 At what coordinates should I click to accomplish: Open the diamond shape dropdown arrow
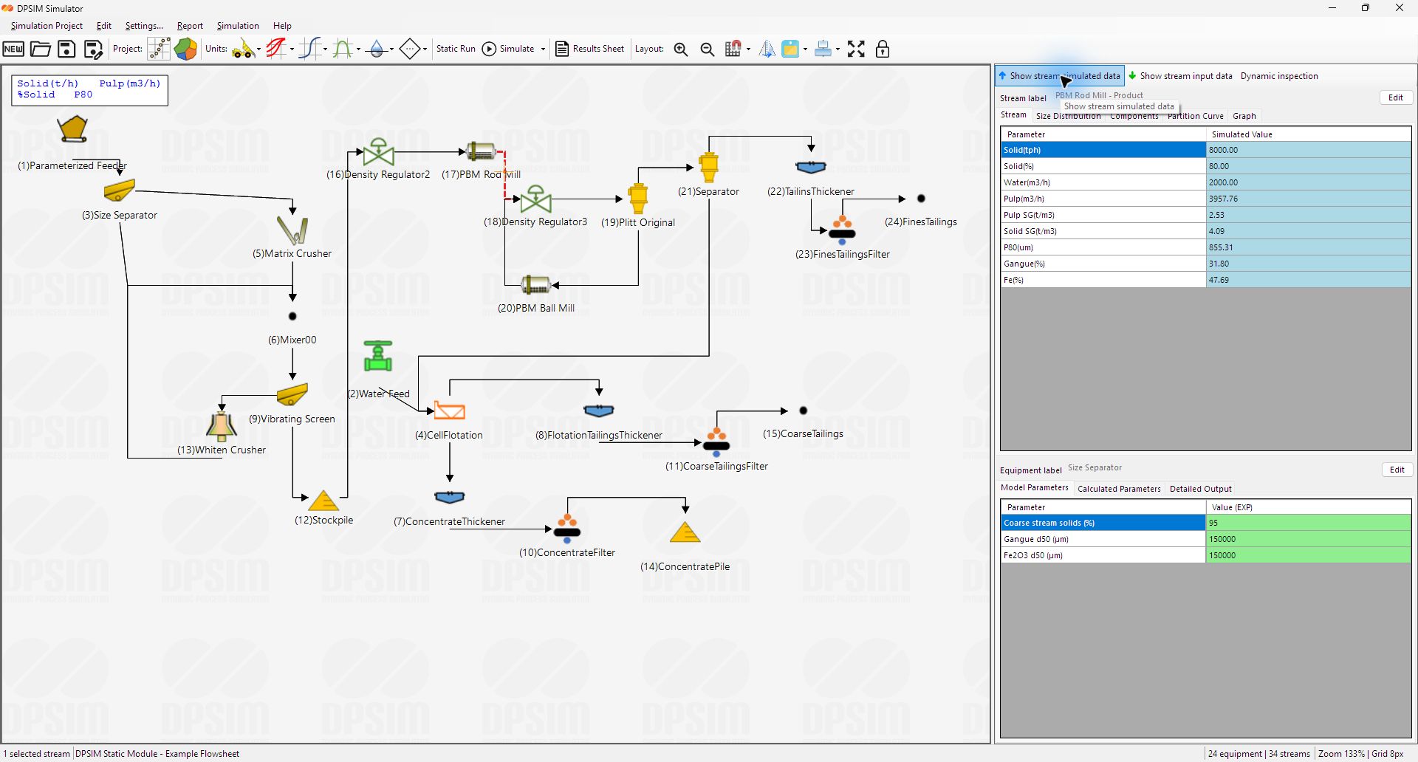[x=425, y=49]
